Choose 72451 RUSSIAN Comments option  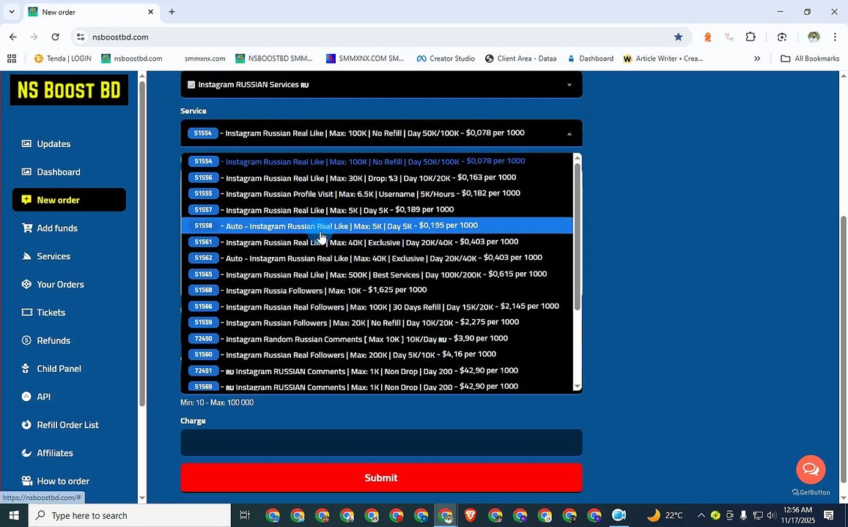[377, 370]
